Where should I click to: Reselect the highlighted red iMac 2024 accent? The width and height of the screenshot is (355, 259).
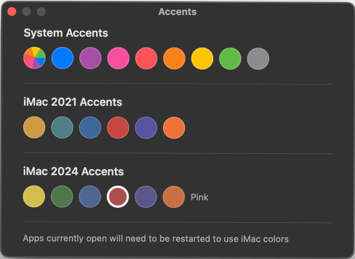(x=118, y=197)
